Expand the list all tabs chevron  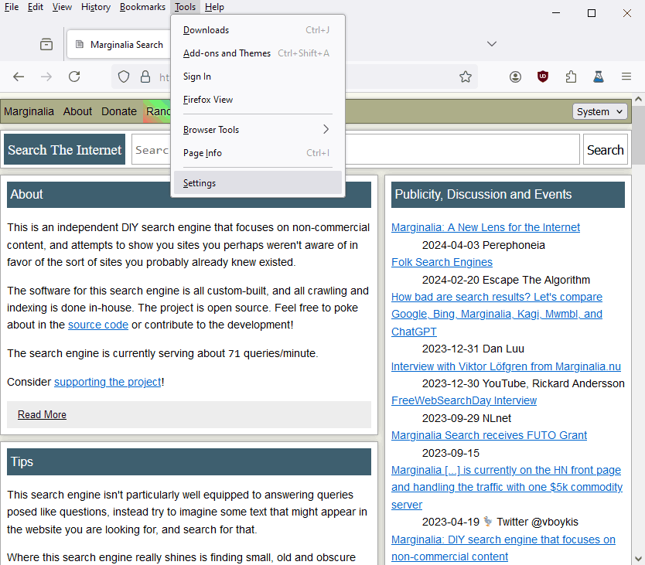(x=492, y=44)
